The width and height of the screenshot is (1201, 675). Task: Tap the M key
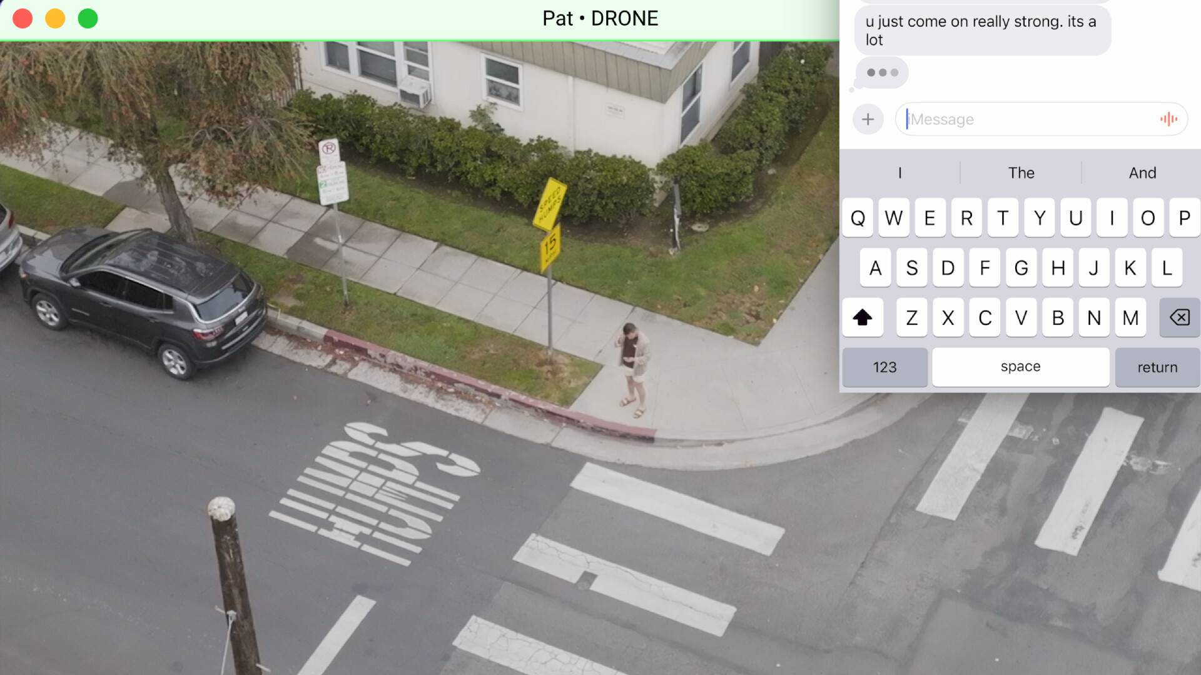[x=1130, y=317]
